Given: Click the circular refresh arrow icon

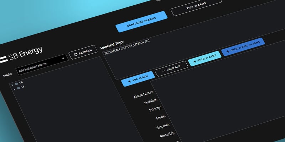Looking at the screenshot, I should click(76, 54).
